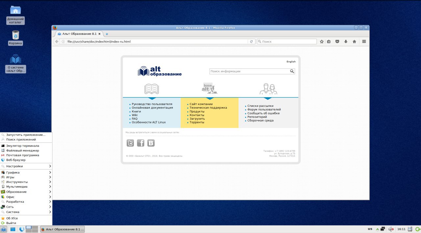Screen dimensions: 421x233
Task: Expand the Система submenu
Action: click(26, 212)
